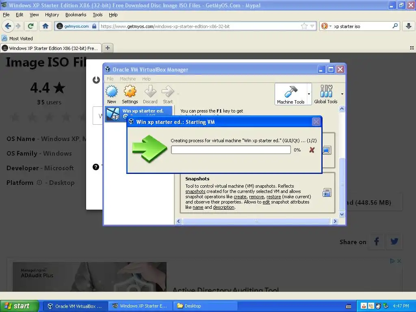Viewport: 416px width, 312px height.
Task: Select Windows XP Starter Edition browser tab
Action: (51, 48)
